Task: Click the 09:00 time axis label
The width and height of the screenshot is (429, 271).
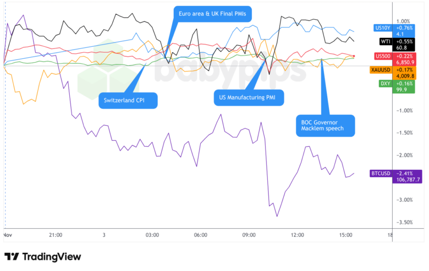Action: click(x=249, y=235)
